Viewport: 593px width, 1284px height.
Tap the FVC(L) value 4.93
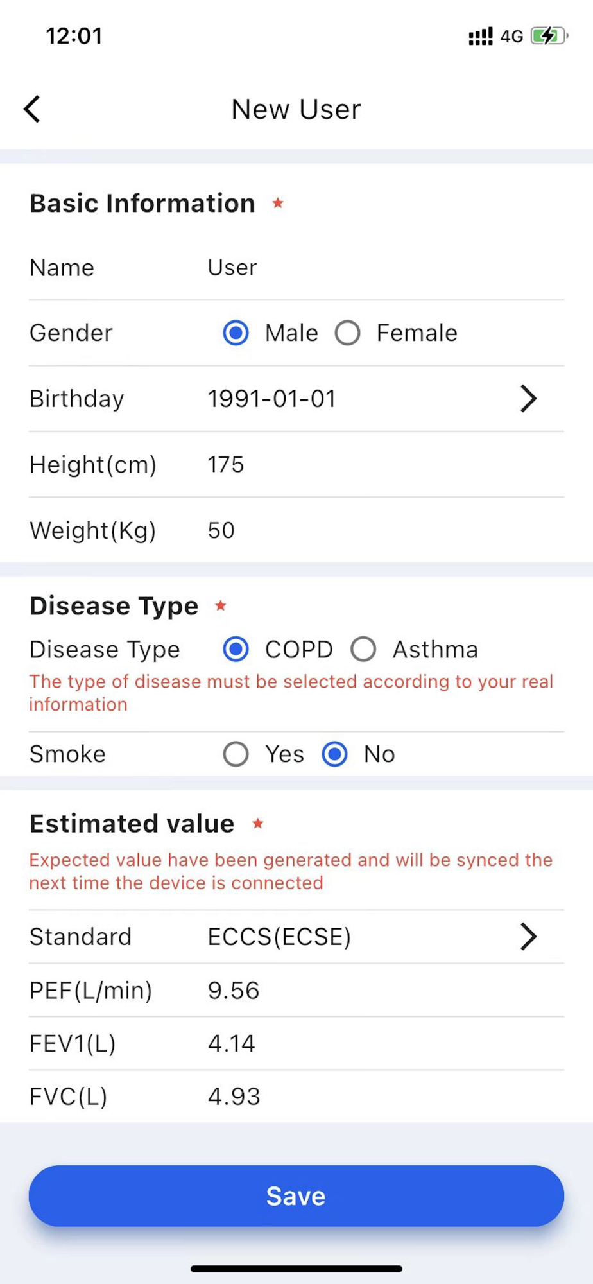coord(234,1097)
